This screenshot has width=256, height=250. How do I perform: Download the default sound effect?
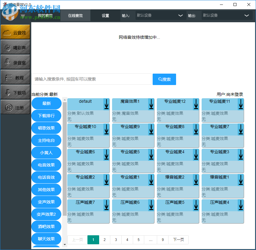[106, 104]
